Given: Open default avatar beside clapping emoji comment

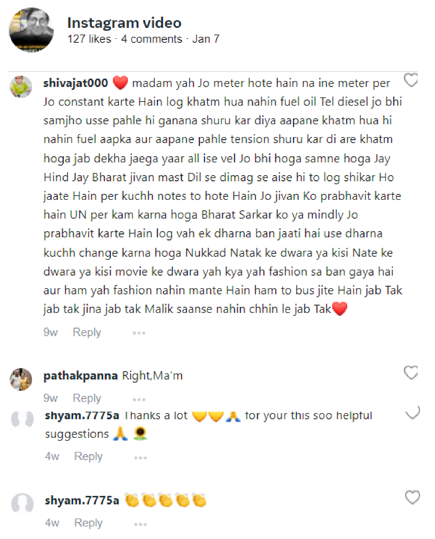Looking at the screenshot, I should 22,504.
